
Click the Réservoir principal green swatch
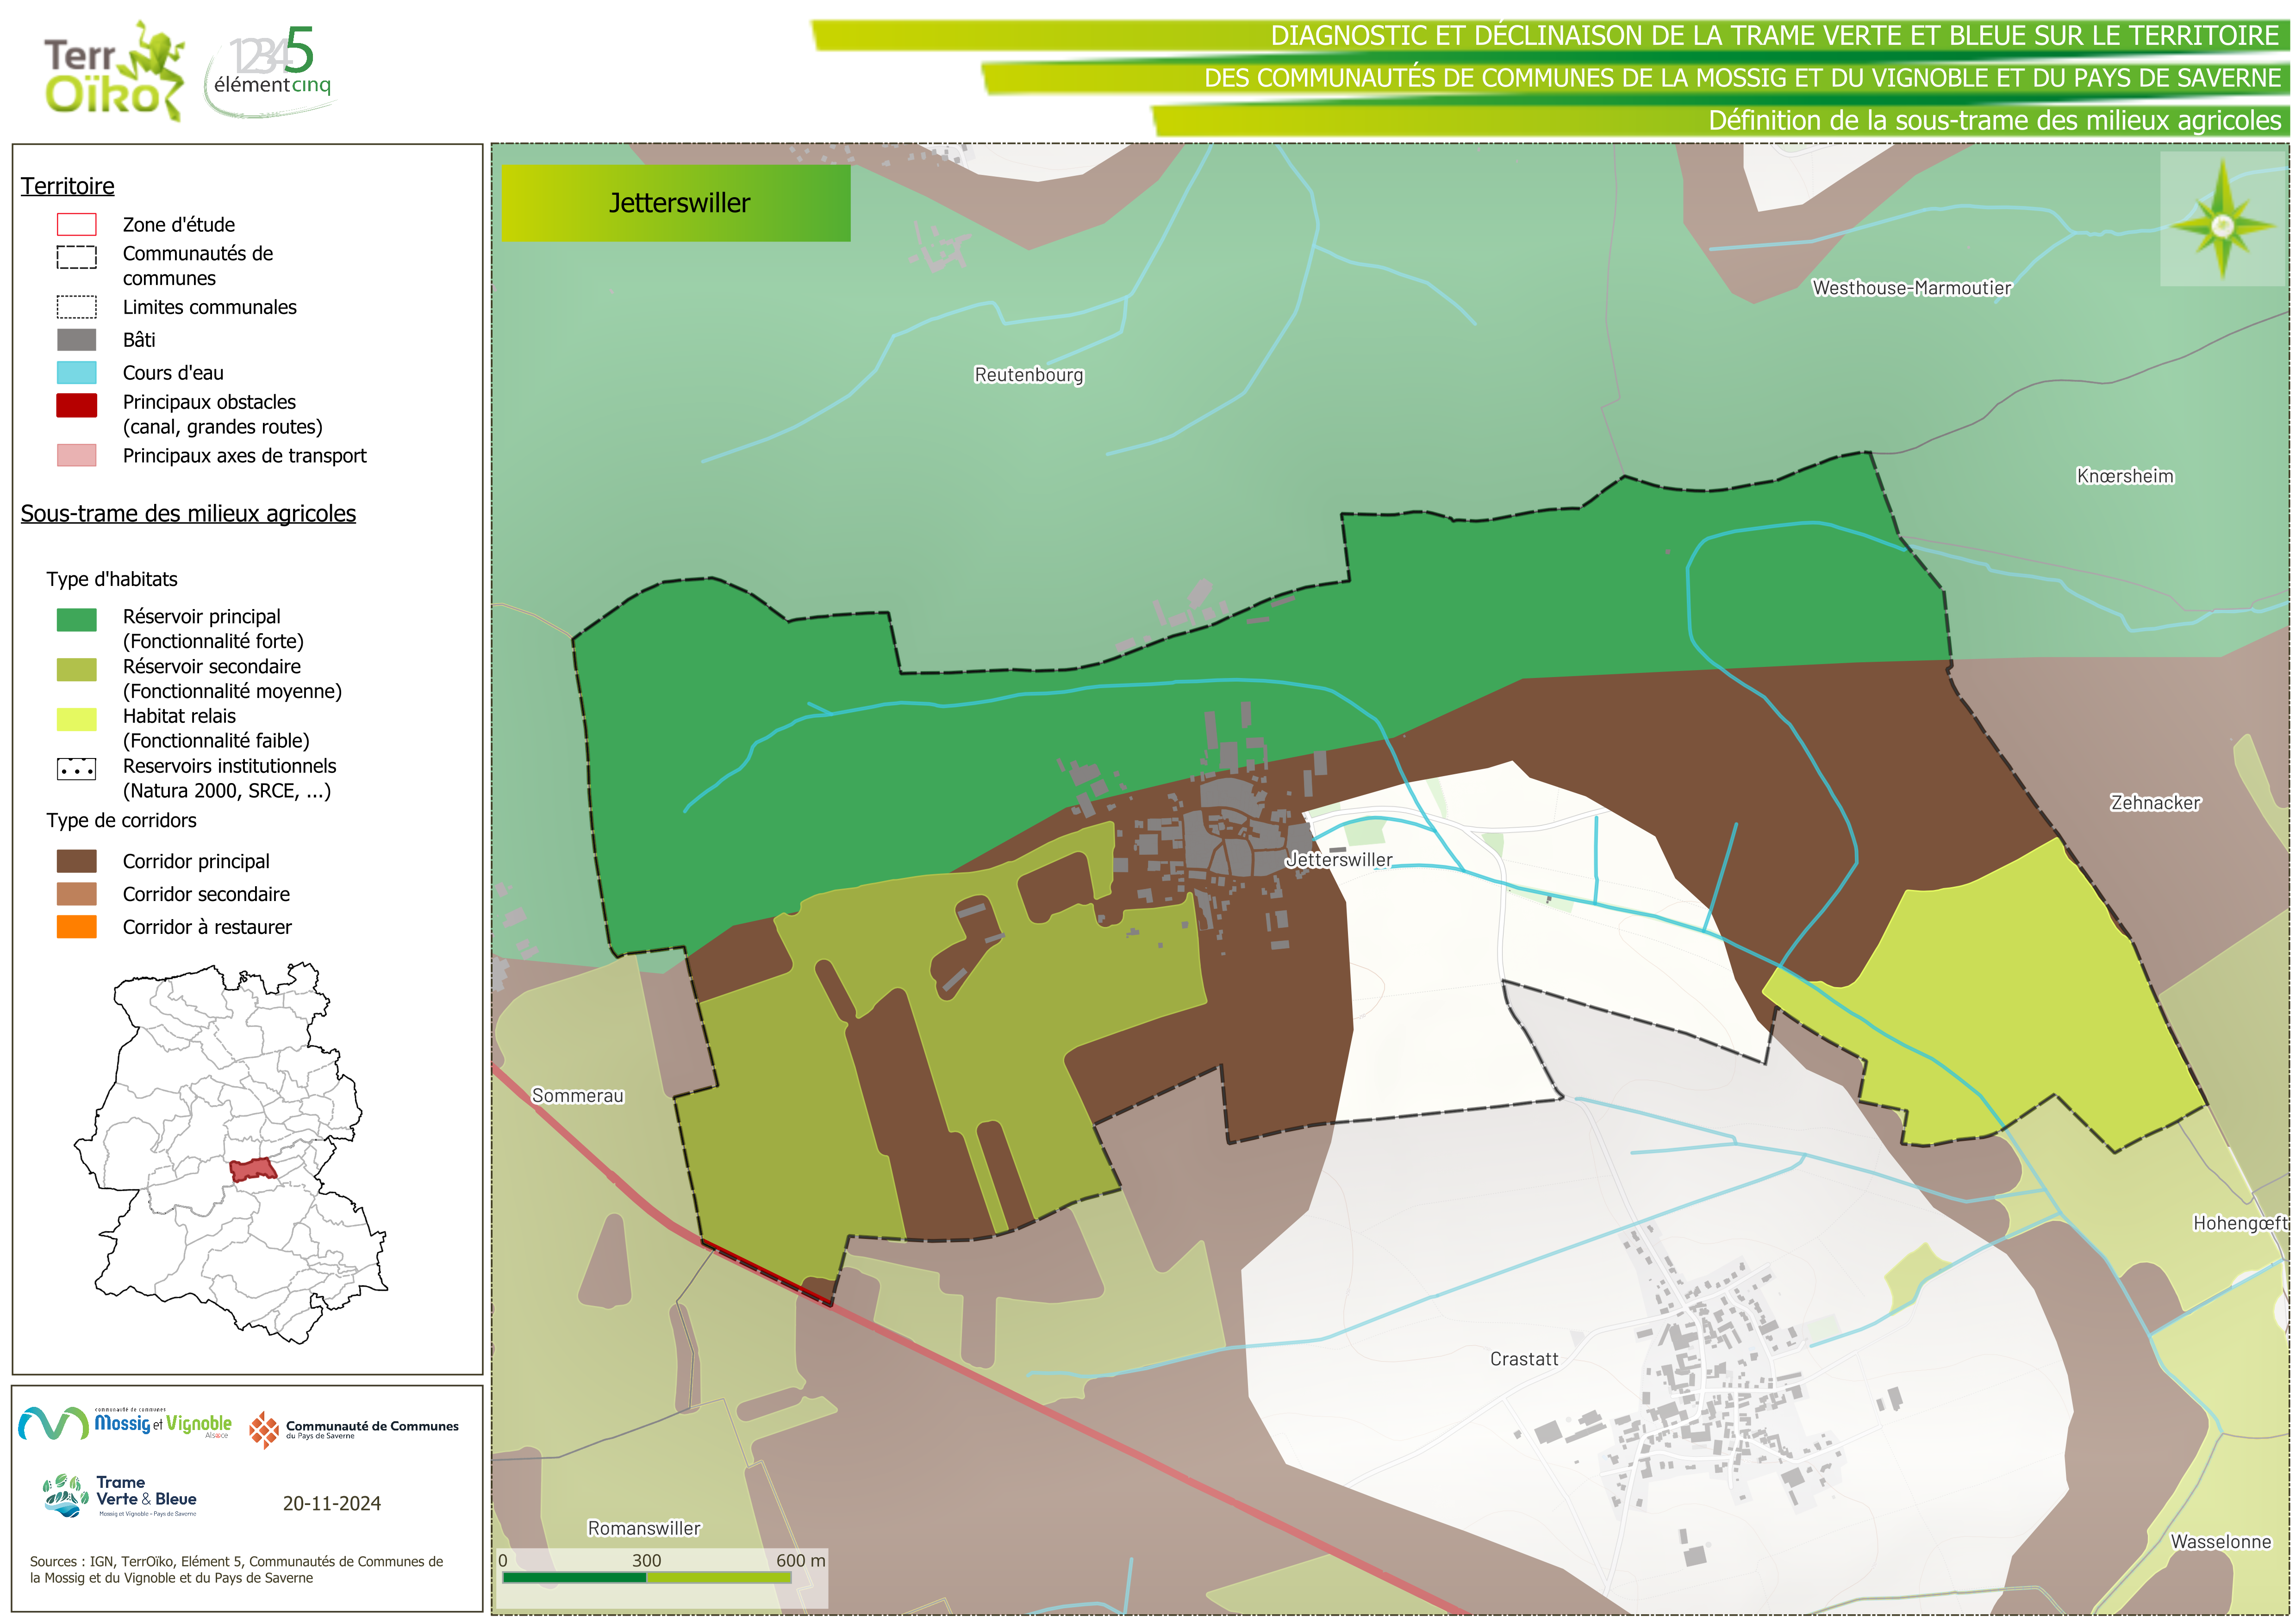coord(76,620)
